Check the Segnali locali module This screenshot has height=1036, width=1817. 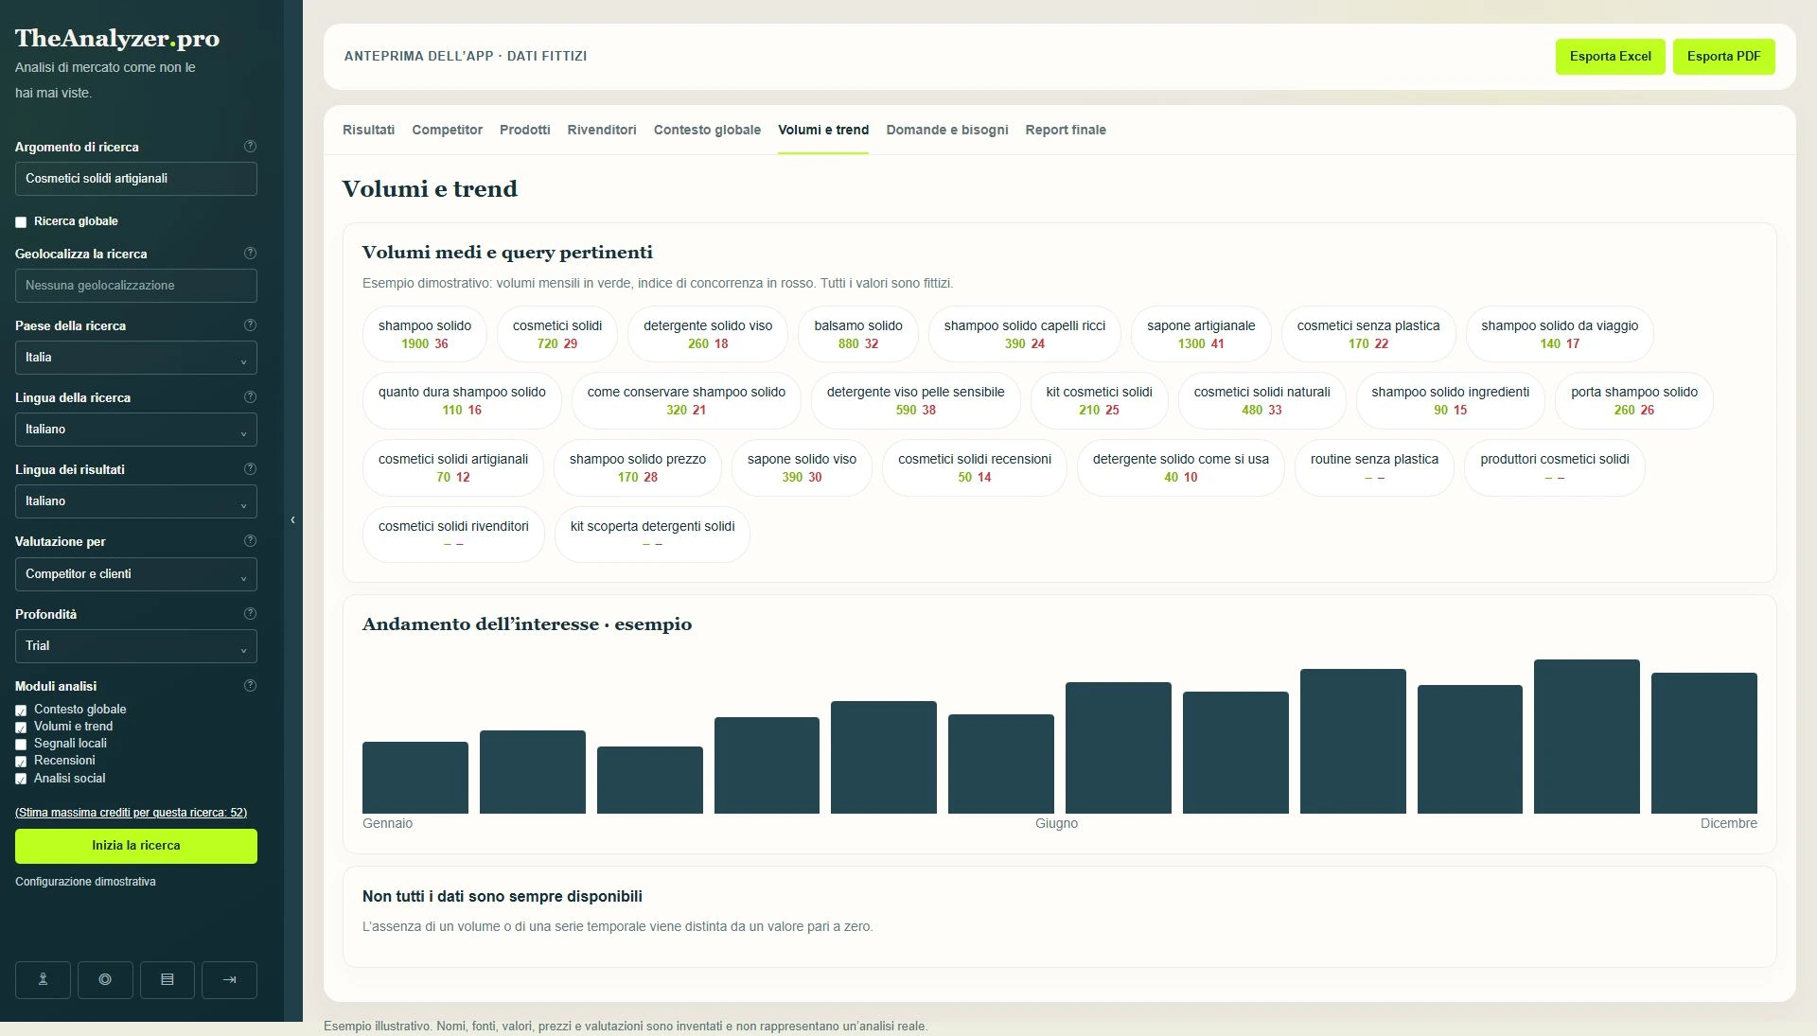point(21,744)
